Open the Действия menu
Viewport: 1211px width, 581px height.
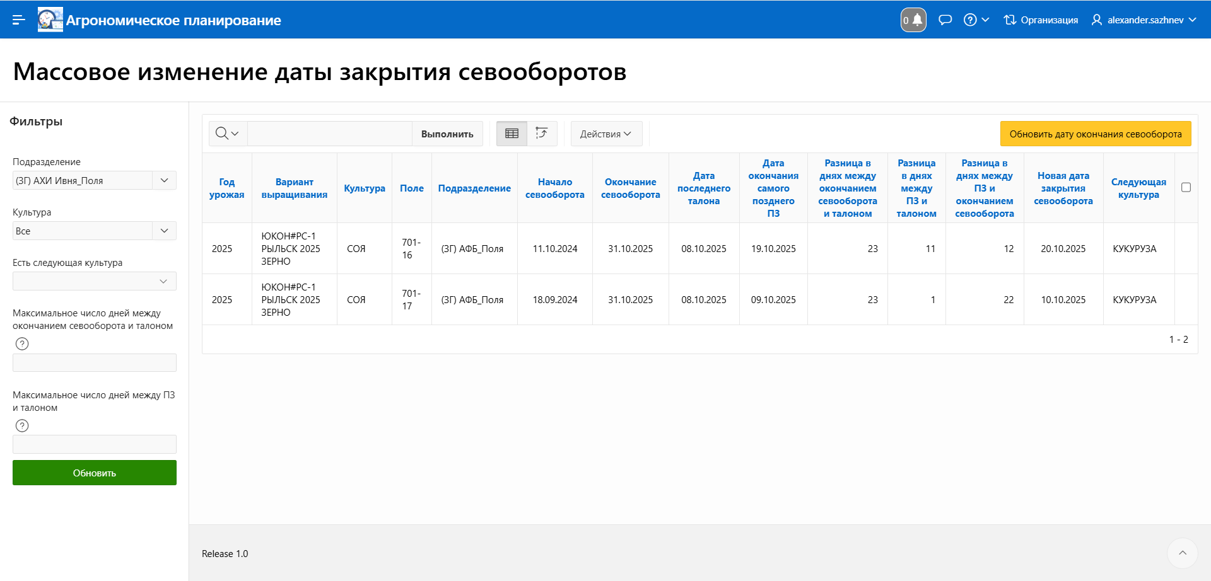(605, 134)
